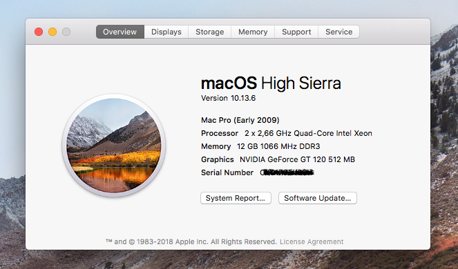Click the 1983-2018 Apple Inc. copyright text
This screenshot has width=458, height=269.
pyautogui.click(x=191, y=242)
